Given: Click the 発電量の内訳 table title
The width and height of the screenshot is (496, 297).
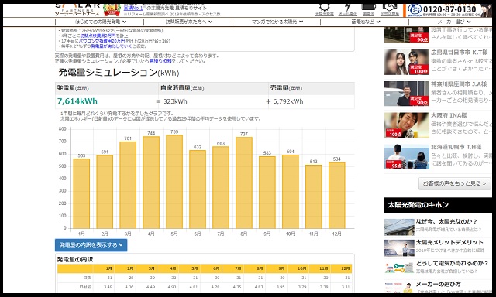Looking at the screenshot, I should pos(75,259).
